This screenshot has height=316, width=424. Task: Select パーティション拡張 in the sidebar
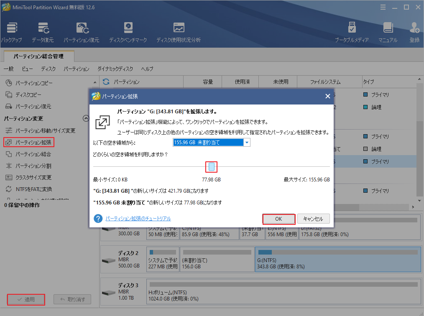tap(28, 142)
